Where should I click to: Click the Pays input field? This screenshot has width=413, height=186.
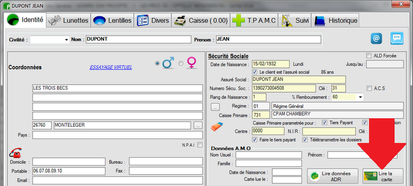tap(118, 135)
